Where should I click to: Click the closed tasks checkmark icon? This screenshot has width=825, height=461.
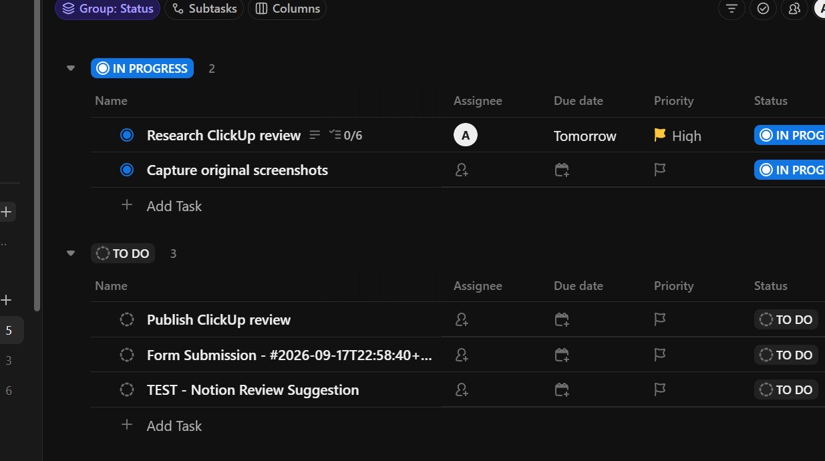[763, 9]
